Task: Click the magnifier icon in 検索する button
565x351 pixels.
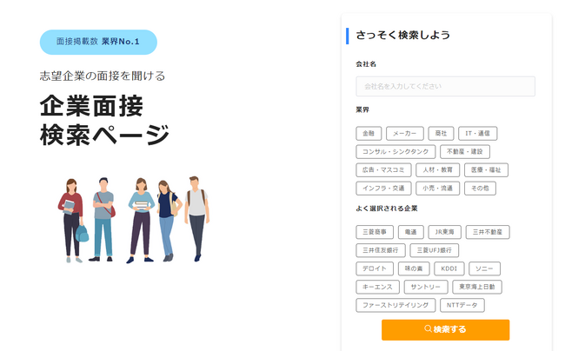Action: point(428,328)
